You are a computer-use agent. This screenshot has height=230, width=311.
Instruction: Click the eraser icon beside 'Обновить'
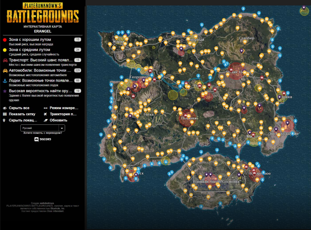click(46, 120)
